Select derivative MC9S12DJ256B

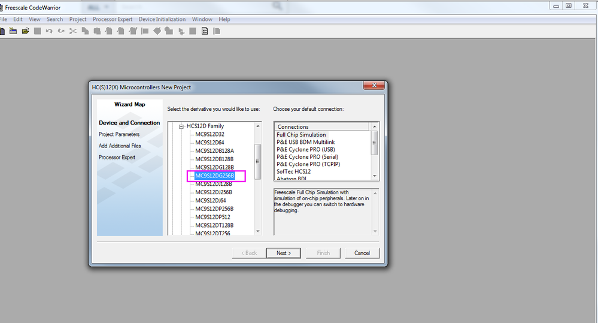(x=214, y=192)
